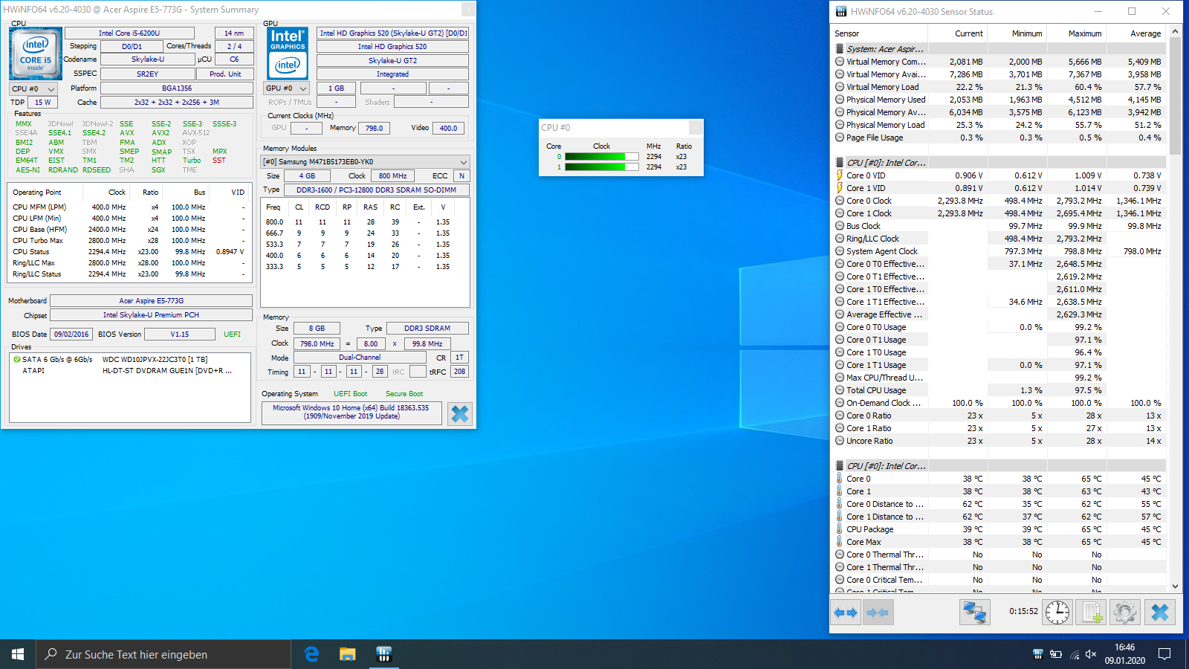Open the remote network monitors button in Sensor Status

tap(974, 613)
